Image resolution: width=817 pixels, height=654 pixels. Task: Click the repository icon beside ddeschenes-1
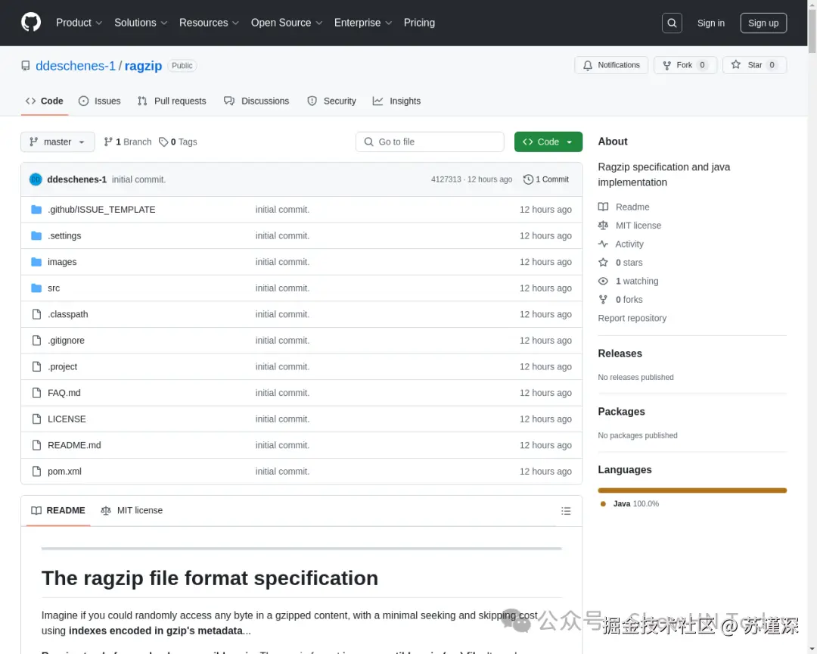click(x=26, y=66)
